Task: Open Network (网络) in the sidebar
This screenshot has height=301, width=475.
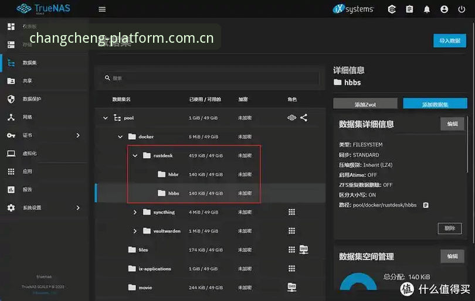Action: pyautogui.click(x=44, y=117)
